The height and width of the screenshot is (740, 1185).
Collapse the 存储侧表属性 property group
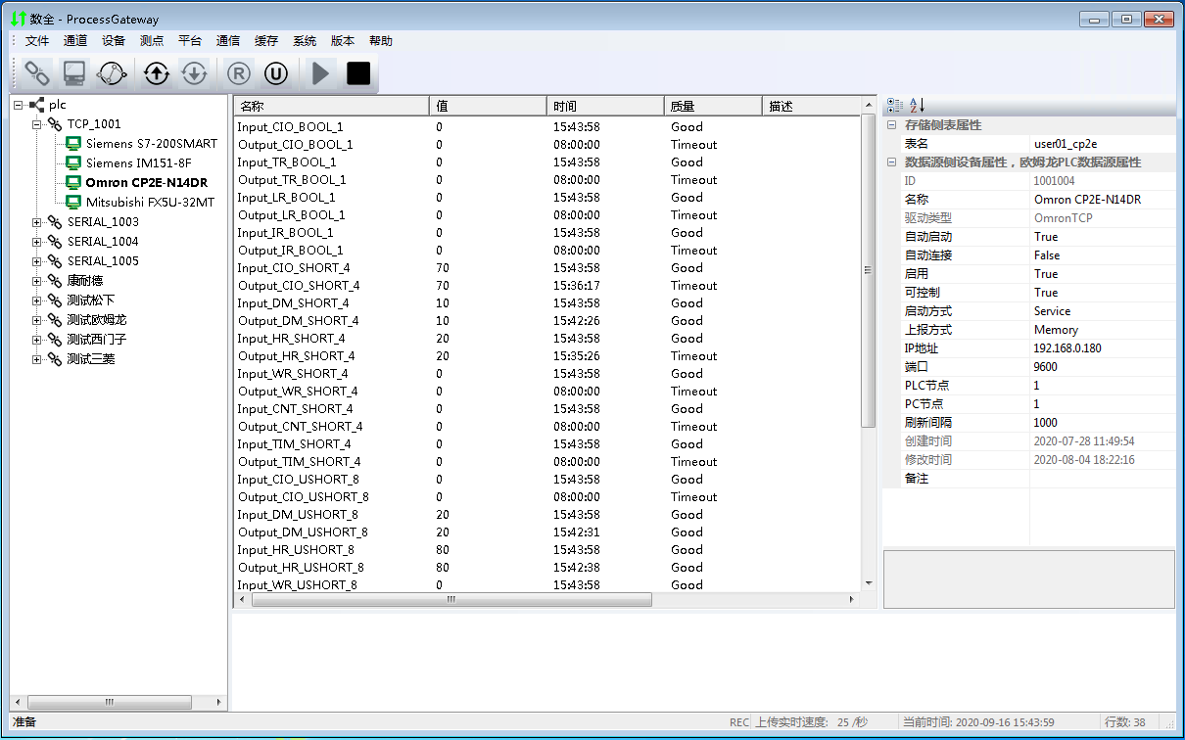[x=891, y=125]
